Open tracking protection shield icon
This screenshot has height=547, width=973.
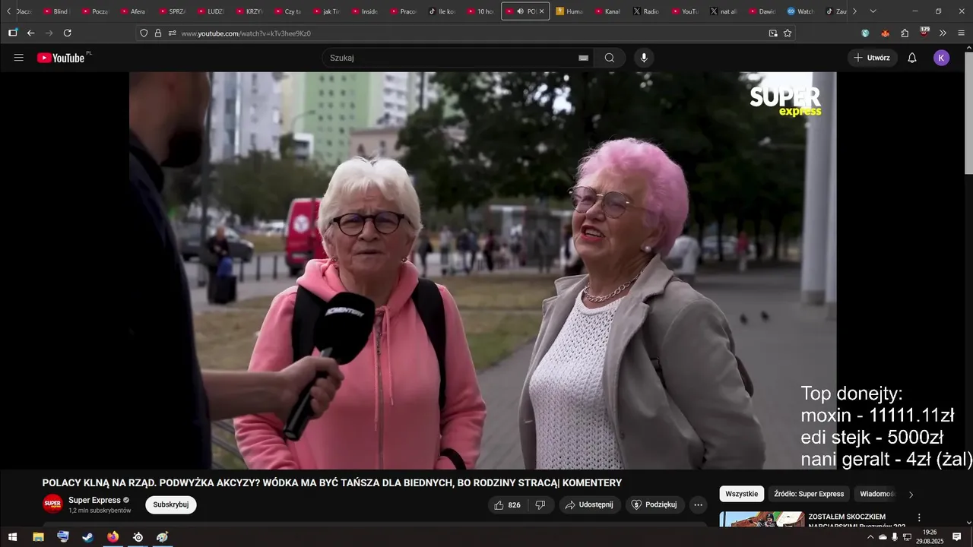pos(144,33)
